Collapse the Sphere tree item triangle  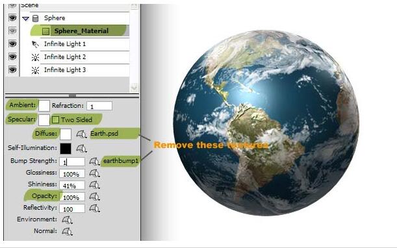tap(25, 18)
